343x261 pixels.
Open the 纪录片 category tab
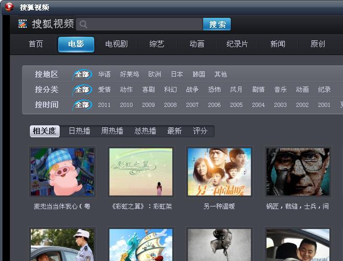pyautogui.click(x=237, y=44)
